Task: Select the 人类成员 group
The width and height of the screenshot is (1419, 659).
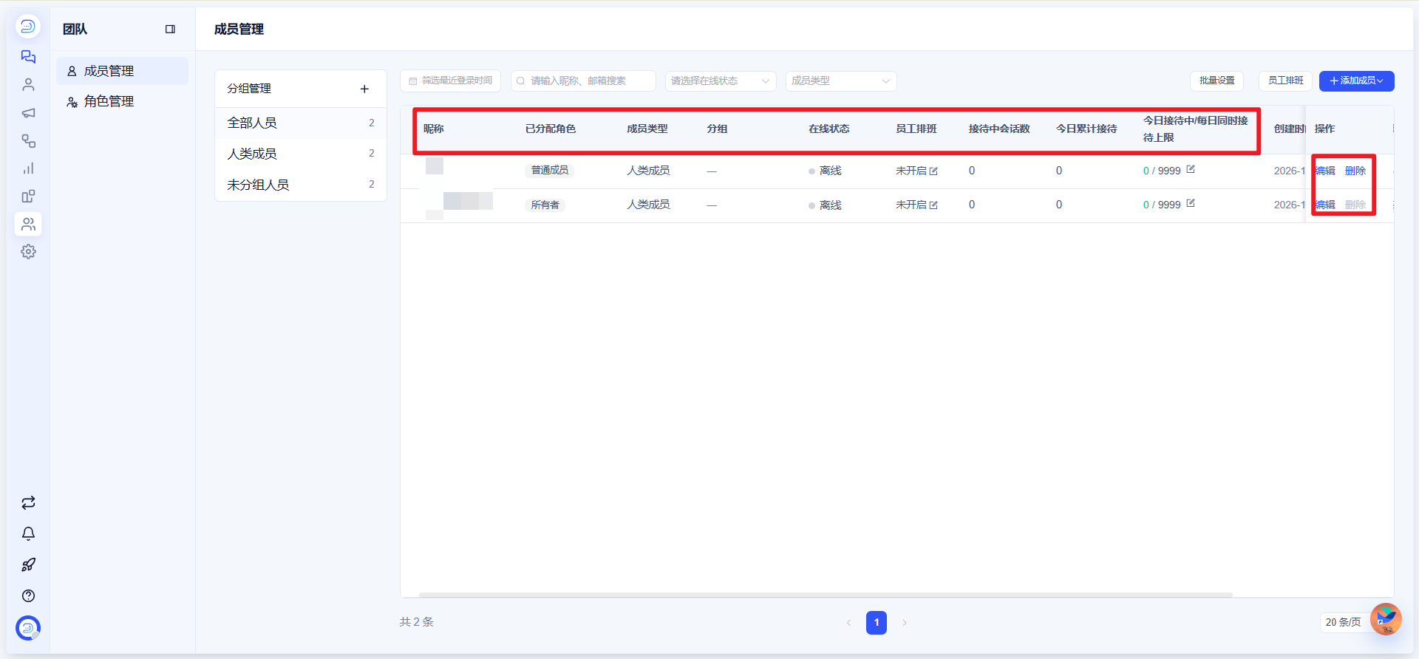Action: pos(301,154)
